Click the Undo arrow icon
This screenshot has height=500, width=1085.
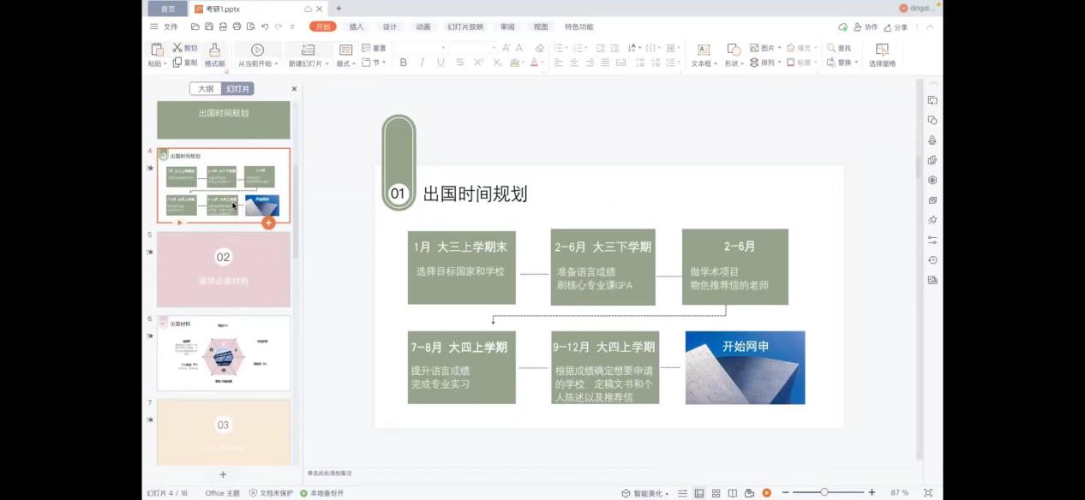(x=265, y=27)
